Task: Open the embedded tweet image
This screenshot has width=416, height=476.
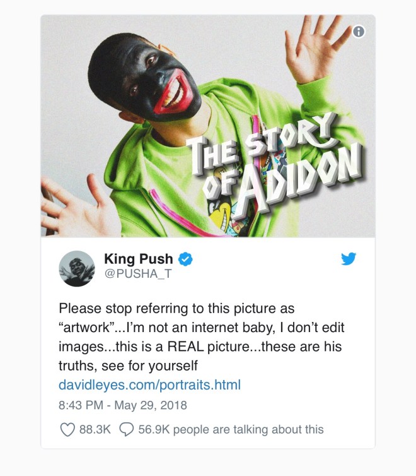Action: pyautogui.click(x=208, y=126)
